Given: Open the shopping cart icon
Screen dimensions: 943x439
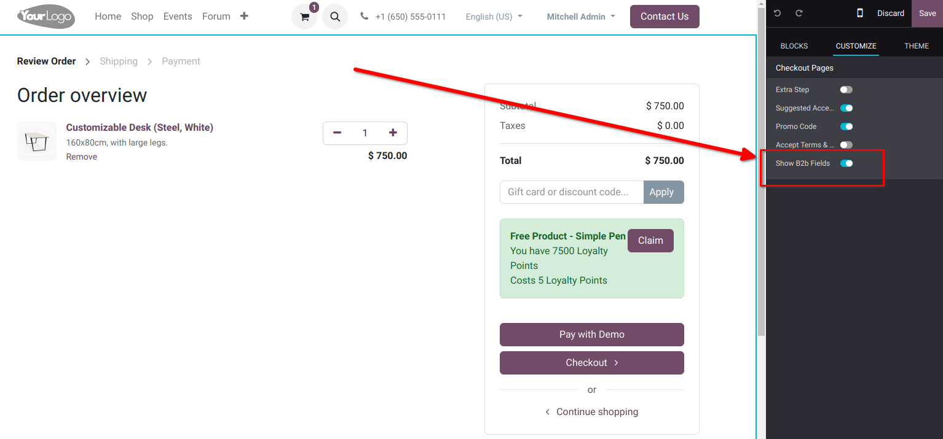Looking at the screenshot, I should click(x=304, y=17).
